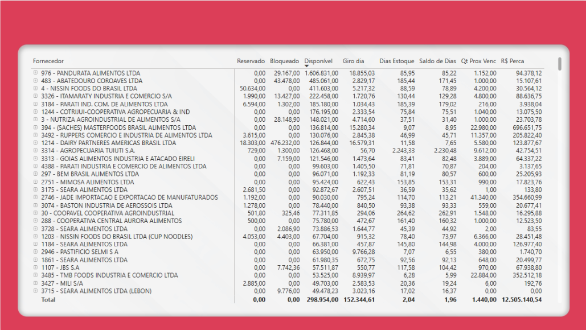Expand the 2751 - MIMOSA ALIMENTOS row
This screenshot has height=330, width=586.
35,182
